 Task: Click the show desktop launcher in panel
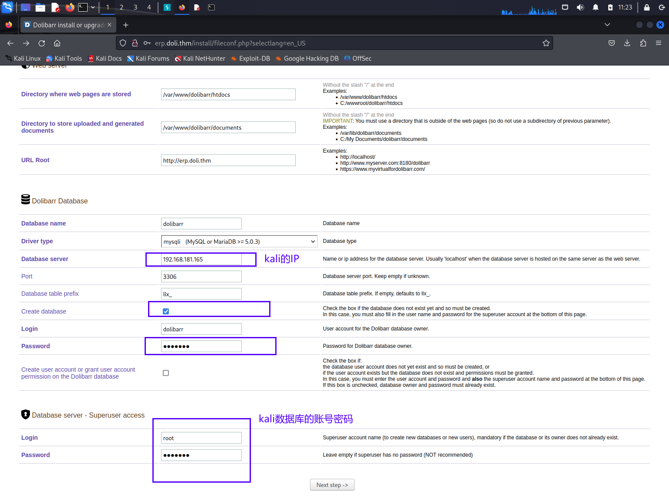[x=26, y=7]
